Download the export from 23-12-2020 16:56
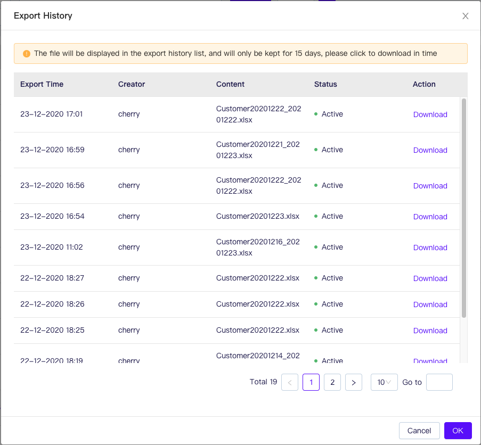The image size is (481, 445). click(x=430, y=186)
